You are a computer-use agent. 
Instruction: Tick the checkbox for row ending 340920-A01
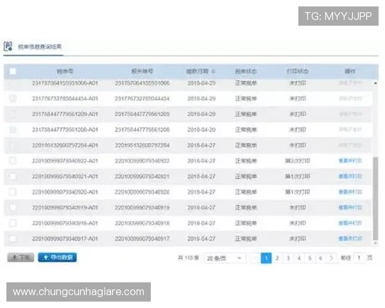coord(13,192)
